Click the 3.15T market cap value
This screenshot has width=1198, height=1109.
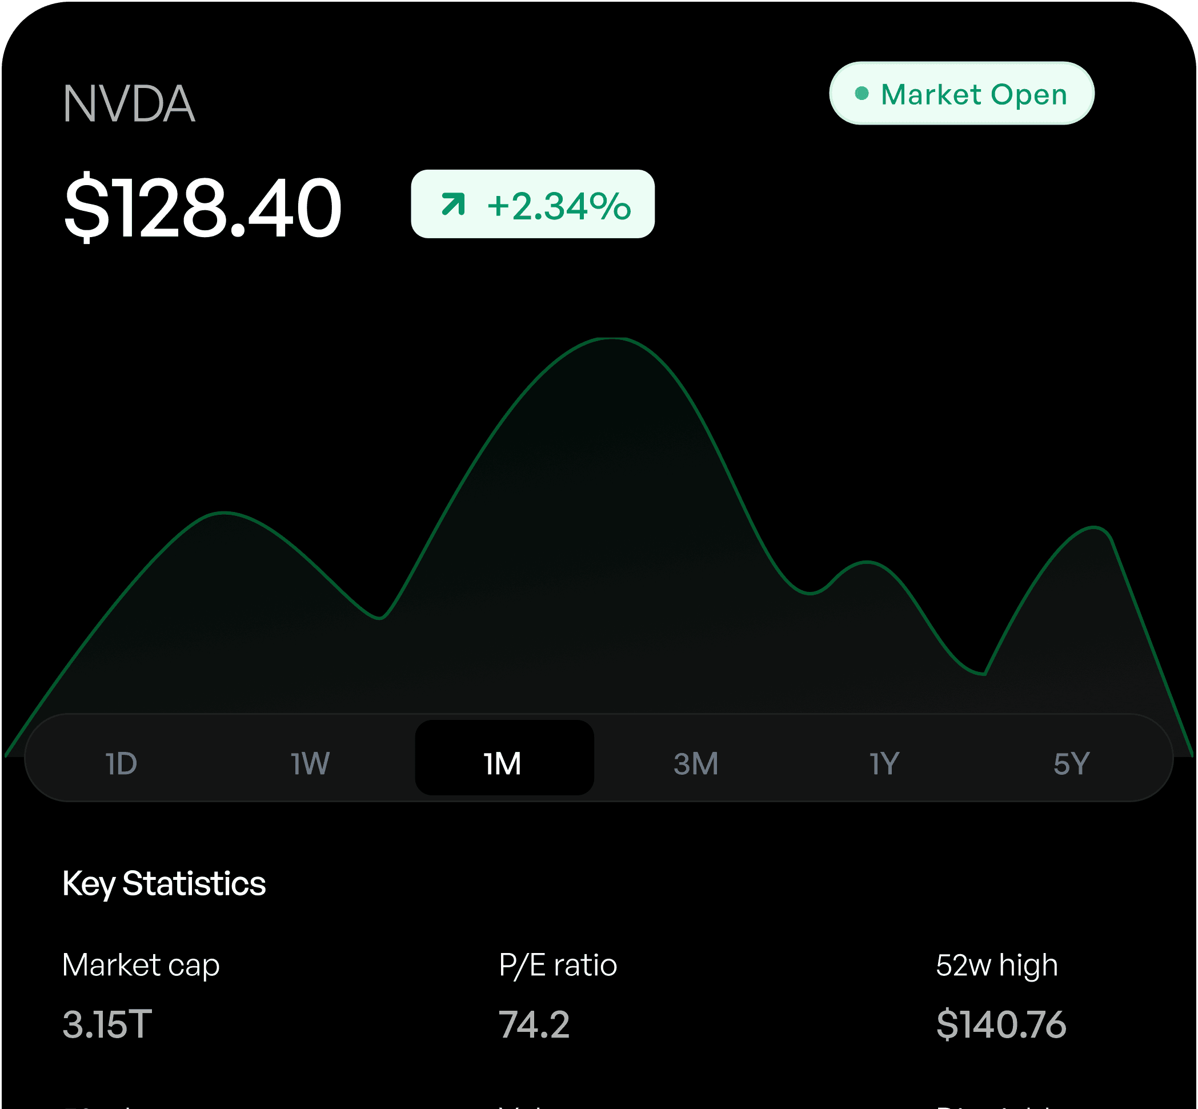(x=107, y=1024)
